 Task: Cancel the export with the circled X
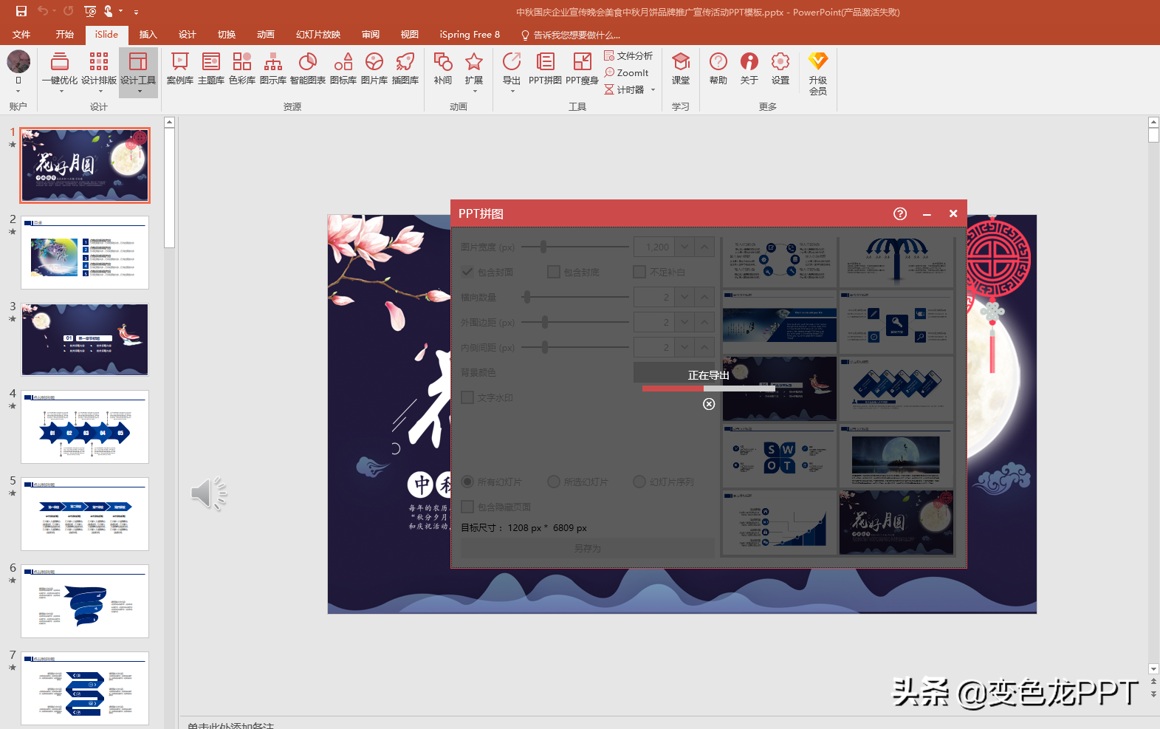coord(709,404)
